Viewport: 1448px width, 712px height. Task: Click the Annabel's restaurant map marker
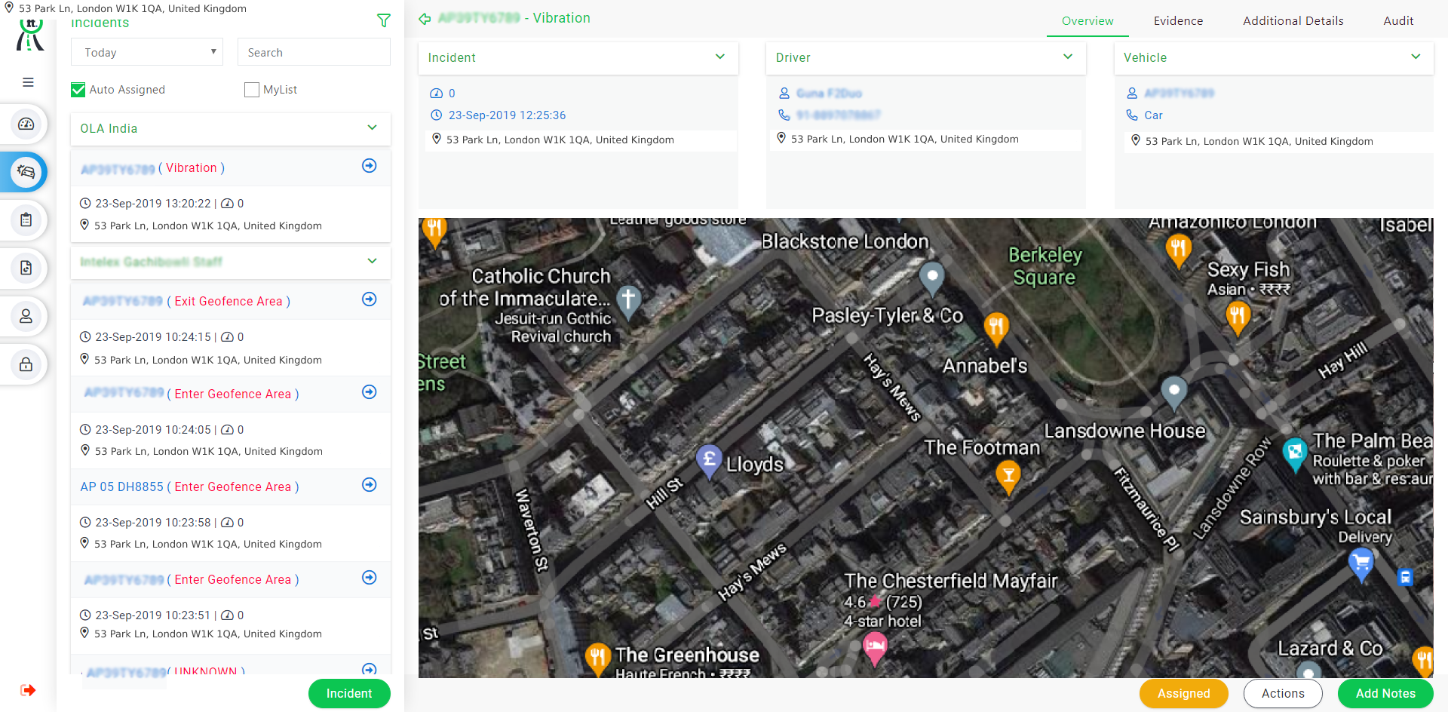(996, 329)
